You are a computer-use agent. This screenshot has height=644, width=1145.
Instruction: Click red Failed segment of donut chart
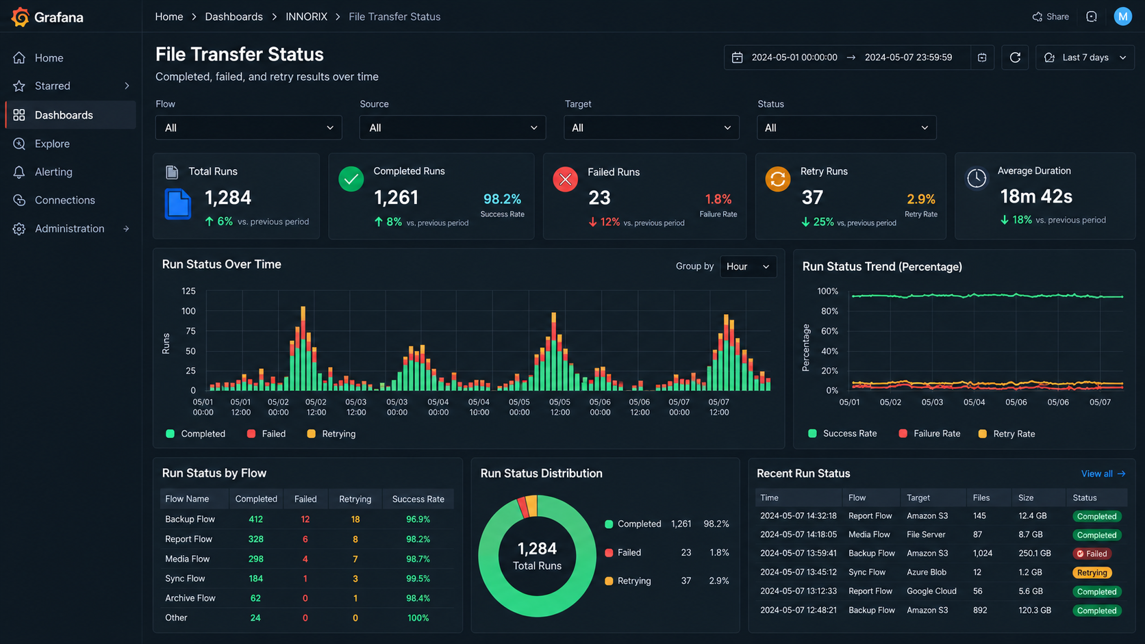click(x=523, y=508)
